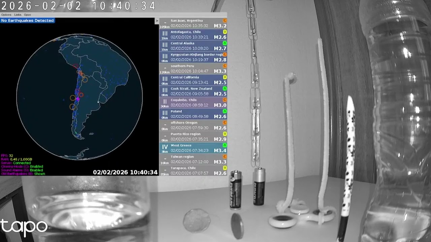Select 'Cook Strait, New Zealand' earthquake entry
Viewport: 431px width, 242px height.
pyautogui.click(x=193, y=91)
